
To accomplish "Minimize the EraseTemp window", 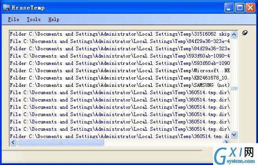I will [x=229, y=8].
